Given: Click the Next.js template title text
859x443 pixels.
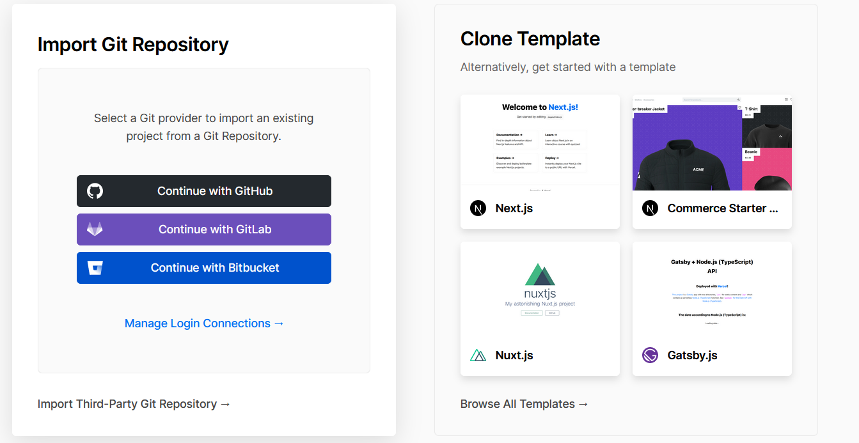Looking at the screenshot, I should [514, 208].
